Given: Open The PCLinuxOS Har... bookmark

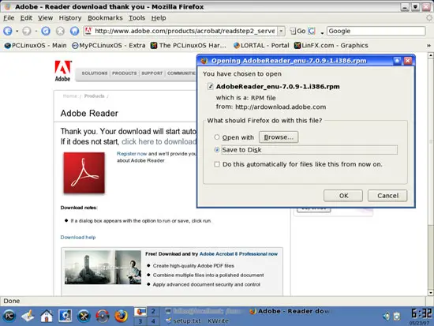Looking at the screenshot, I should tap(189, 46).
